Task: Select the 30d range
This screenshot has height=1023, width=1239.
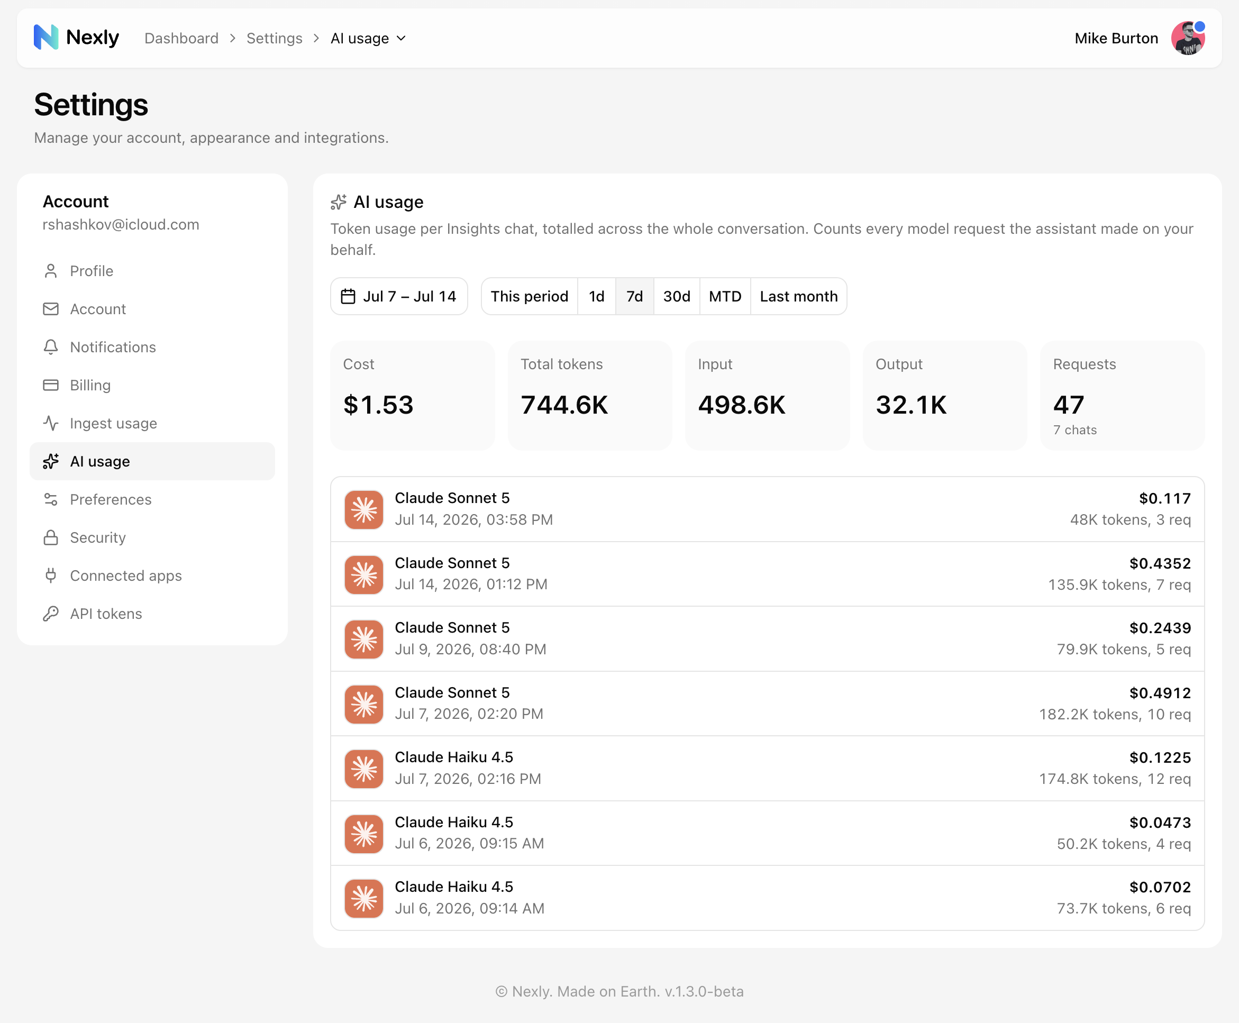Action: (677, 296)
